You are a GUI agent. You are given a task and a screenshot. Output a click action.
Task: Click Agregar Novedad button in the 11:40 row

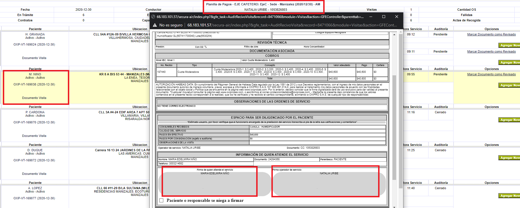coord(509,196)
